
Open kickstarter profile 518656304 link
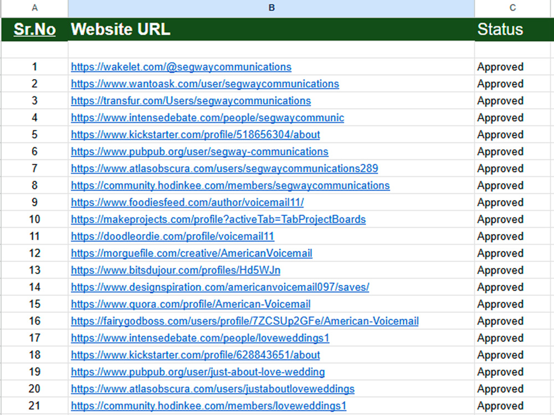[196, 134]
